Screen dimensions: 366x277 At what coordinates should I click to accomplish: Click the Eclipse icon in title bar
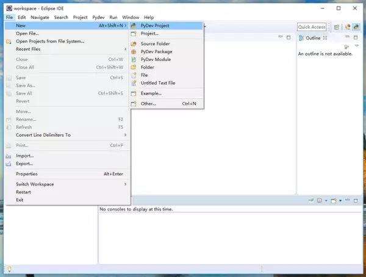tap(9, 9)
